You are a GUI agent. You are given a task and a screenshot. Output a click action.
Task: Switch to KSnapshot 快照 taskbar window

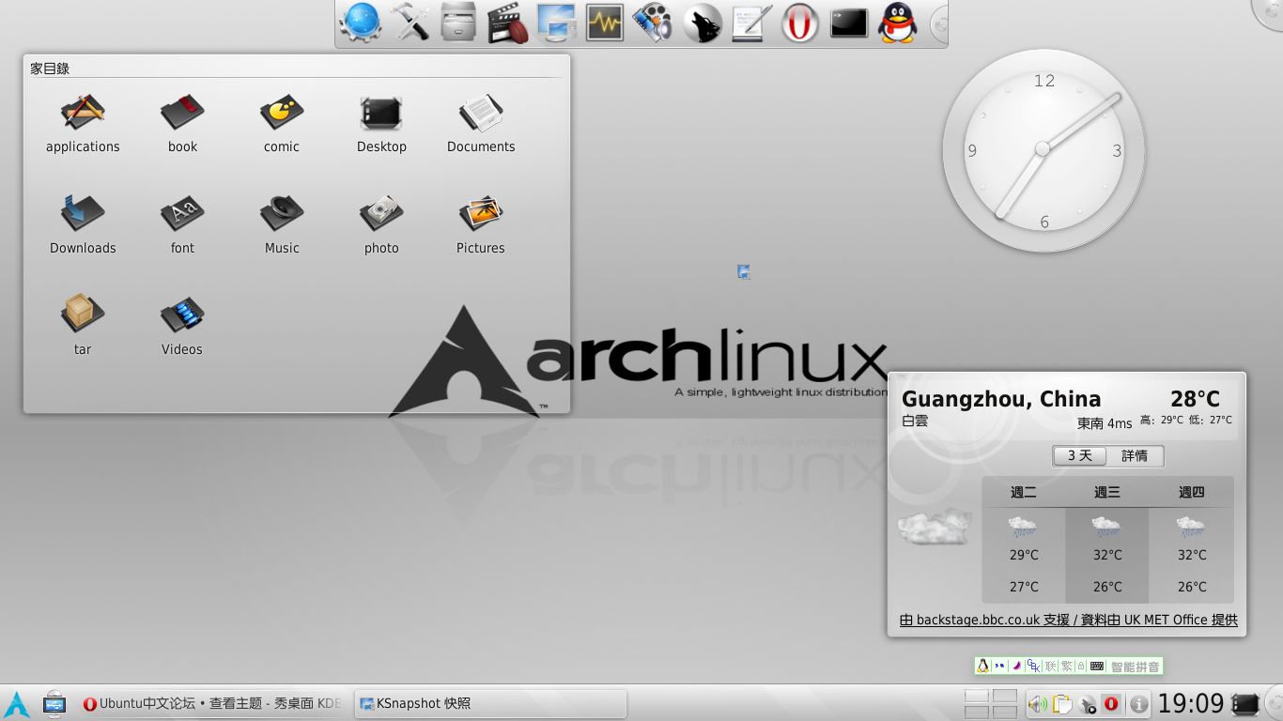pyautogui.click(x=491, y=703)
